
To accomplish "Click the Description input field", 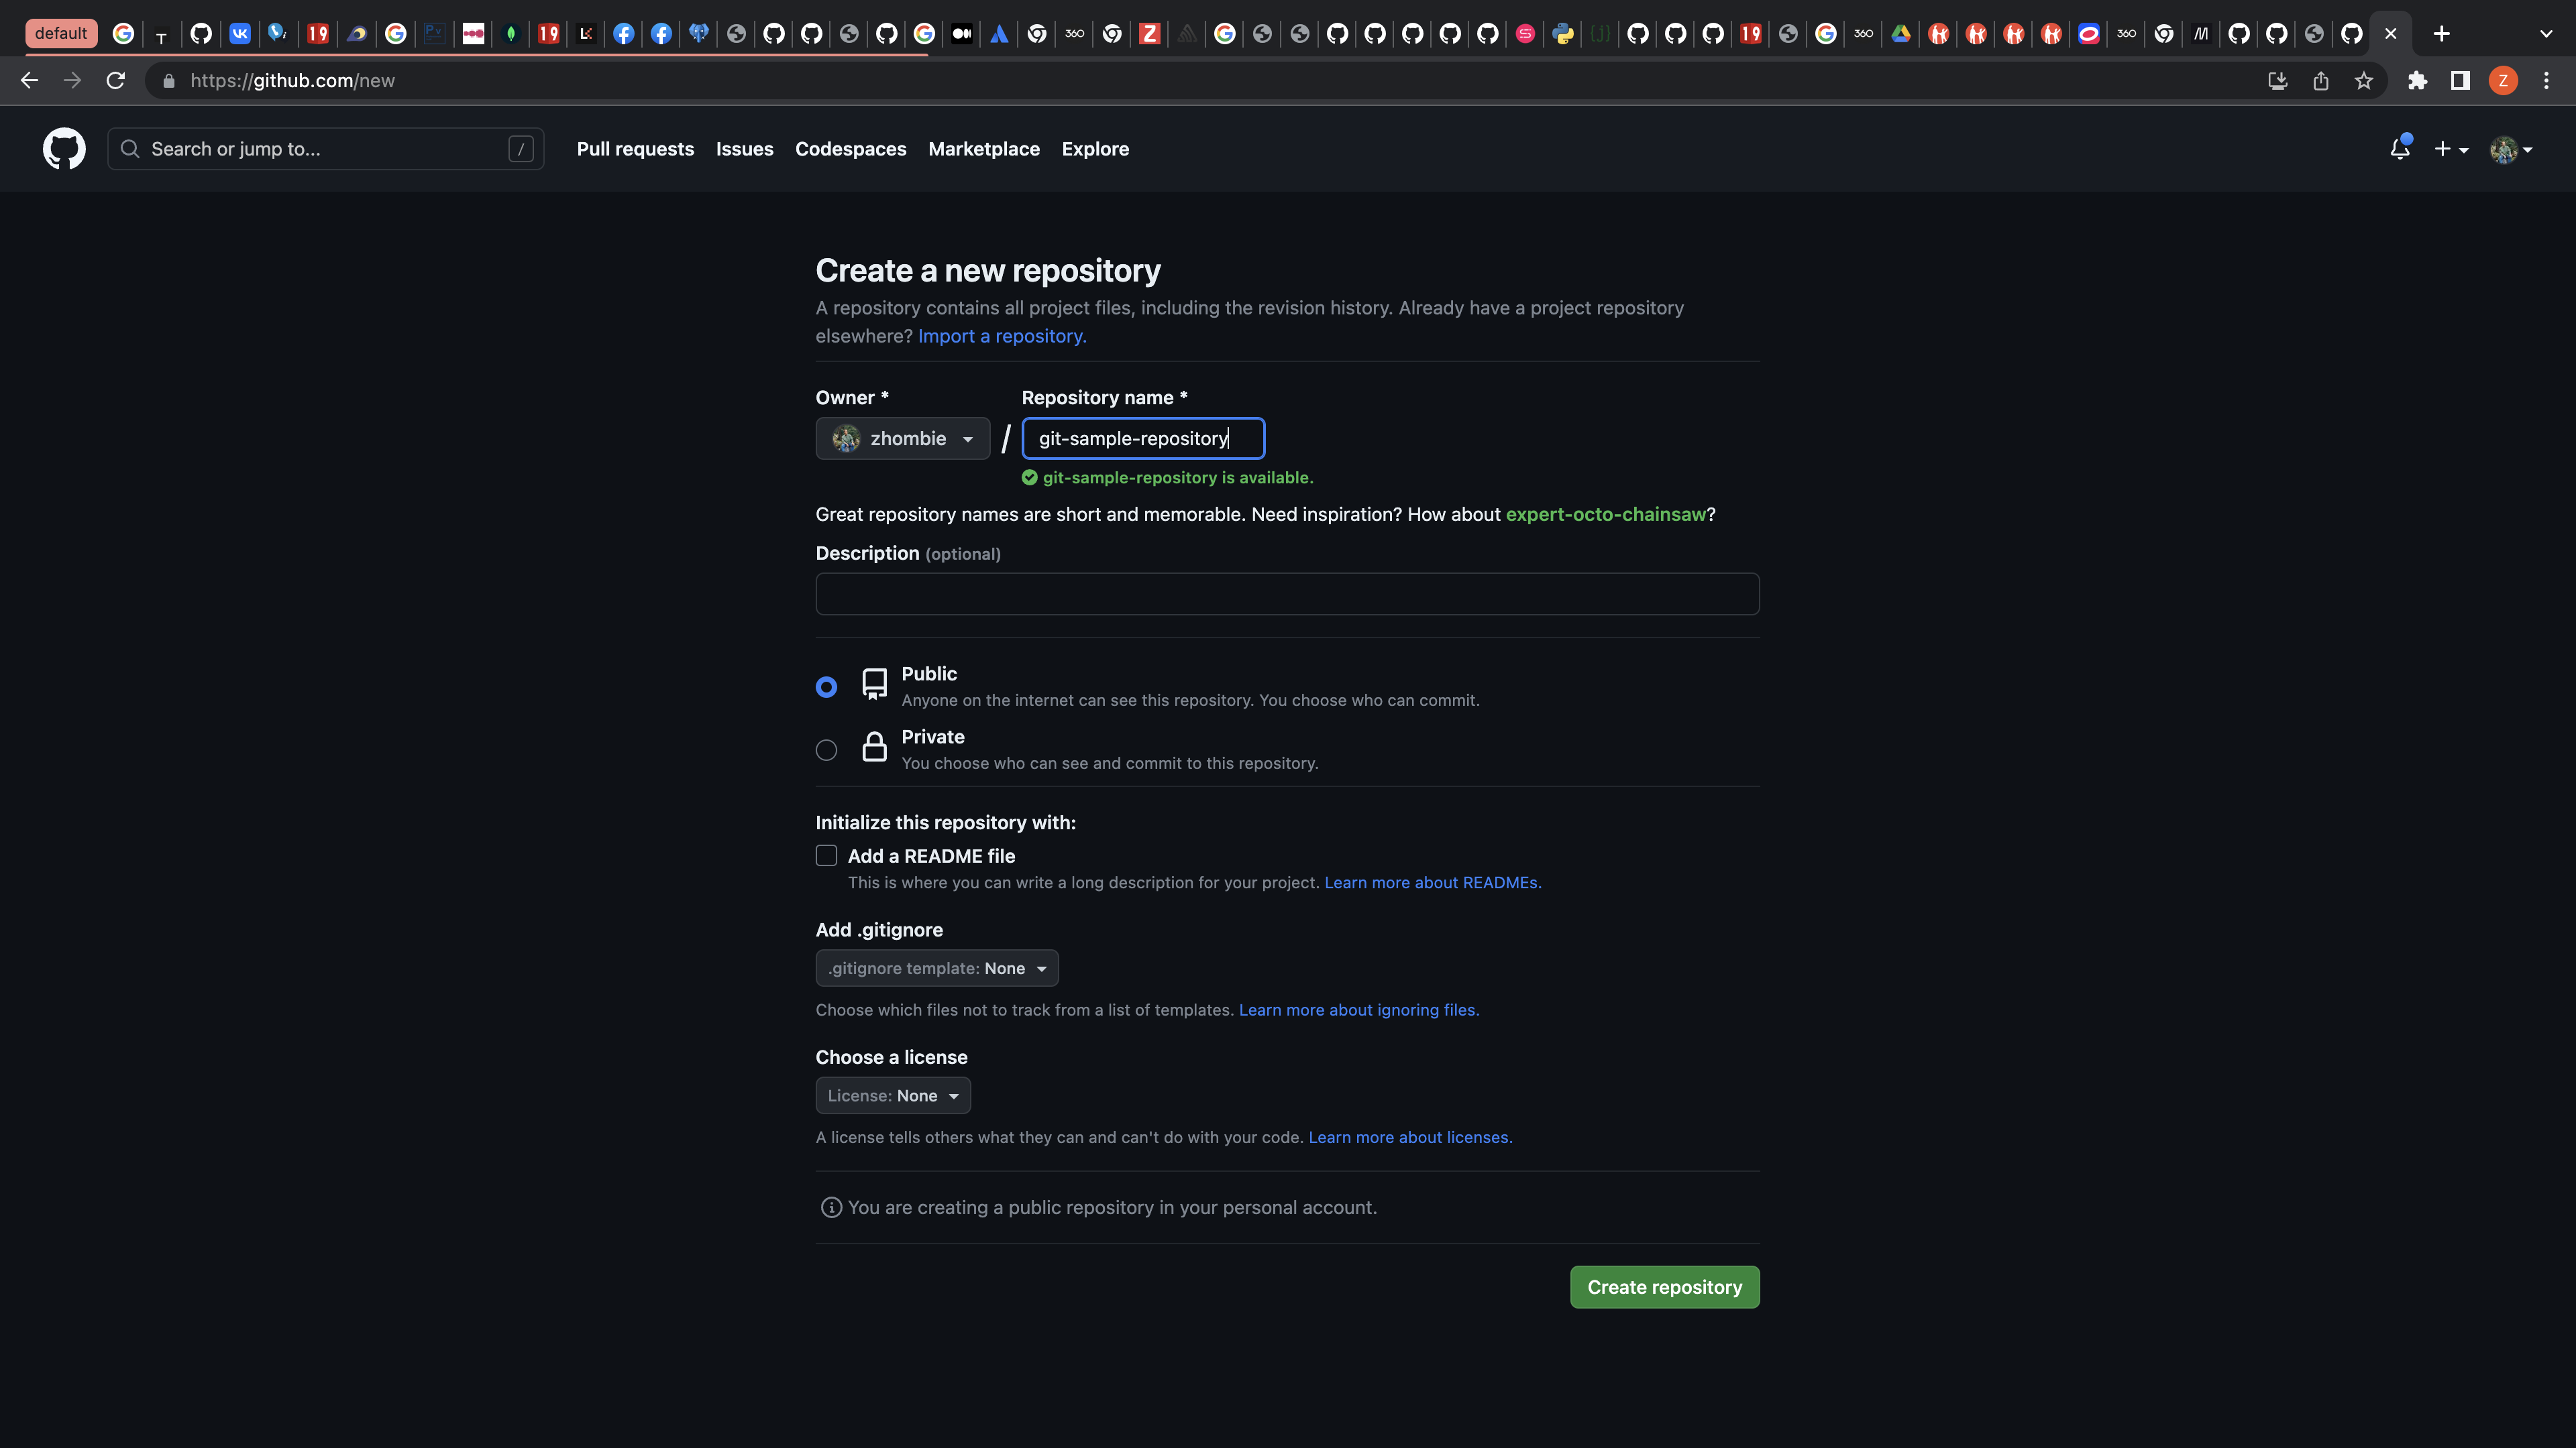I will coord(1286,593).
